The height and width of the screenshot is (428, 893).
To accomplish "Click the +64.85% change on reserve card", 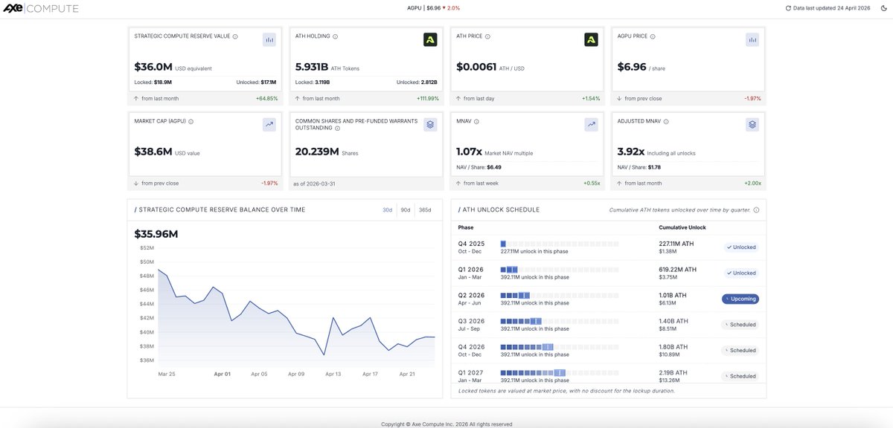I will pos(266,98).
